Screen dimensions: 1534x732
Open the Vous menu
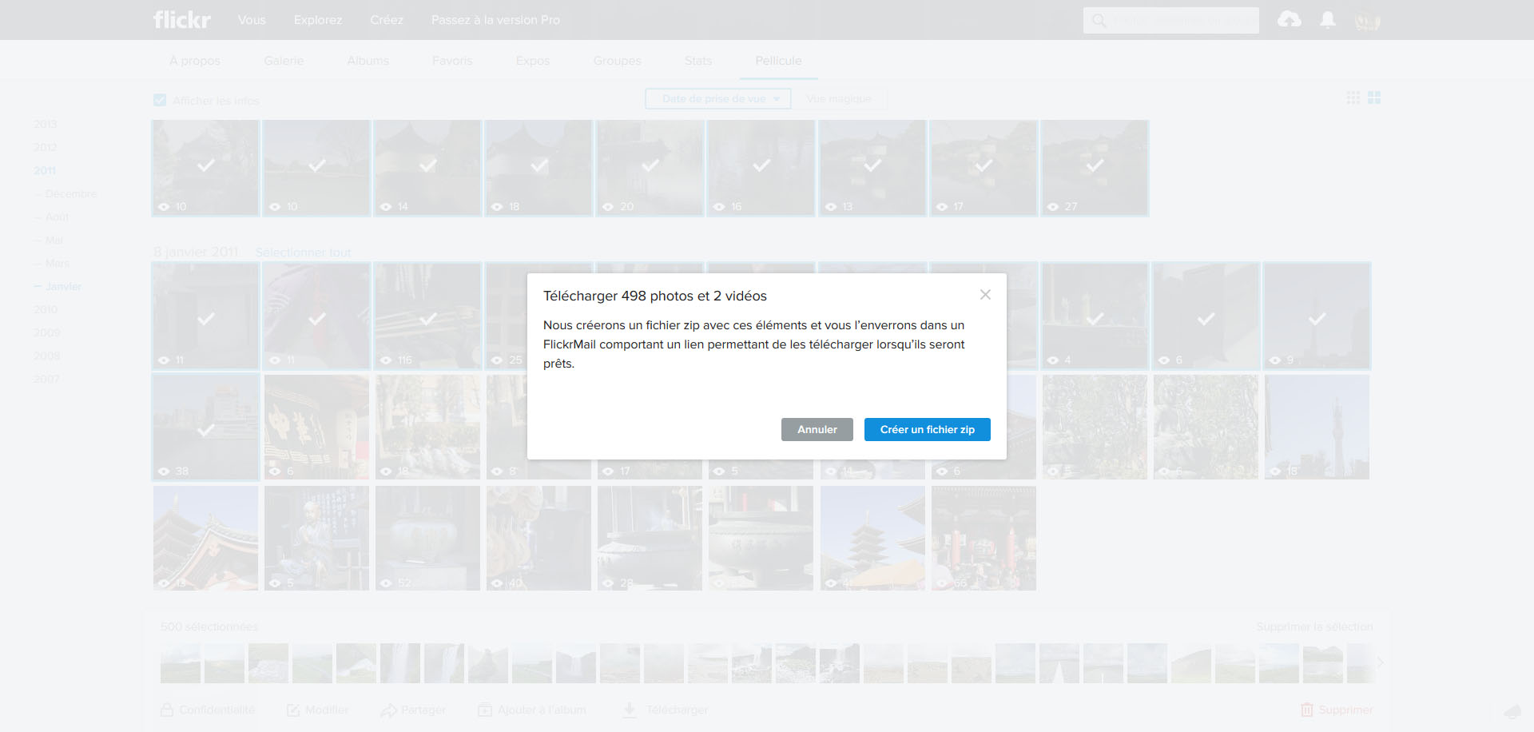tap(252, 20)
